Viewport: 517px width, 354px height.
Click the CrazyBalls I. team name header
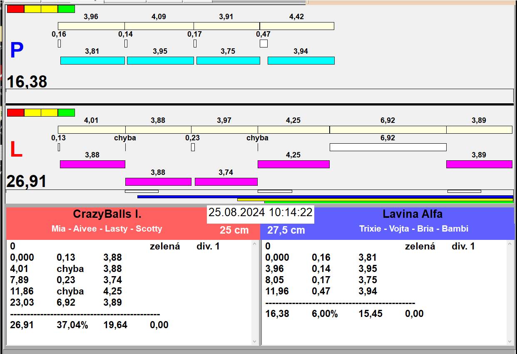point(107,214)
